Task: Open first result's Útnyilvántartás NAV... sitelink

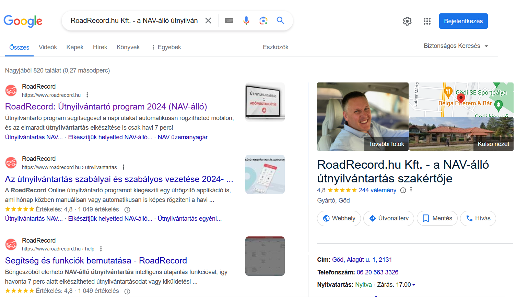Action: (34, 137)
